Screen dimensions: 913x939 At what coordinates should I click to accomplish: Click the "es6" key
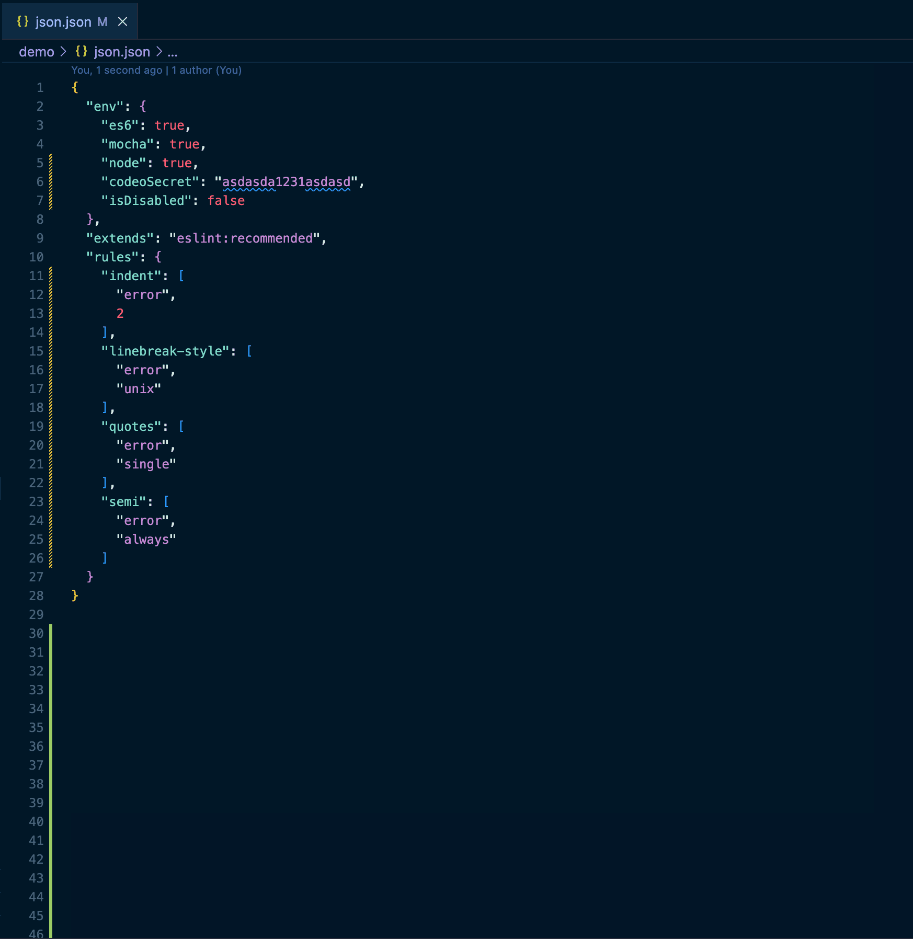[120, 125]
